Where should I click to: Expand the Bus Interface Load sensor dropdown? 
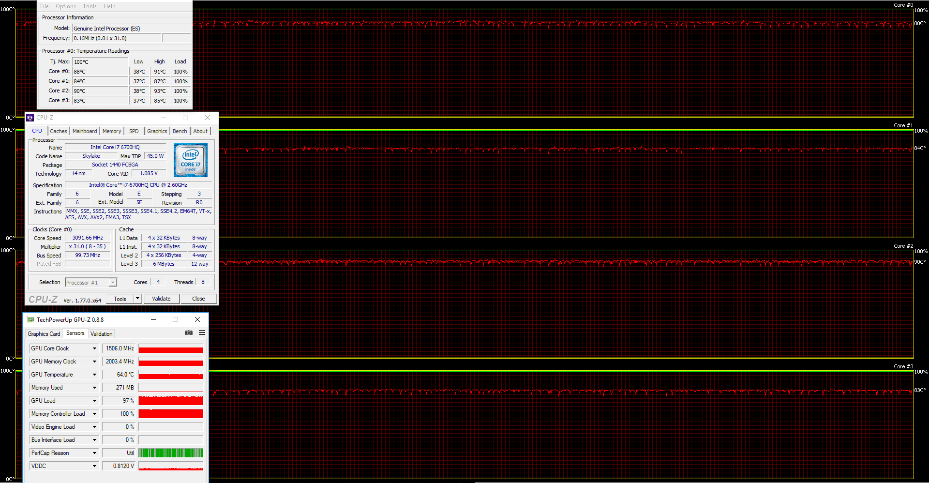(x=94, y=440)
